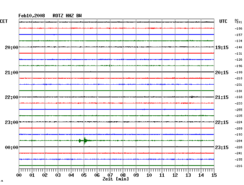Click the small spike on the 22:00 black trace

pyautogui.click(x=192, y=97)
